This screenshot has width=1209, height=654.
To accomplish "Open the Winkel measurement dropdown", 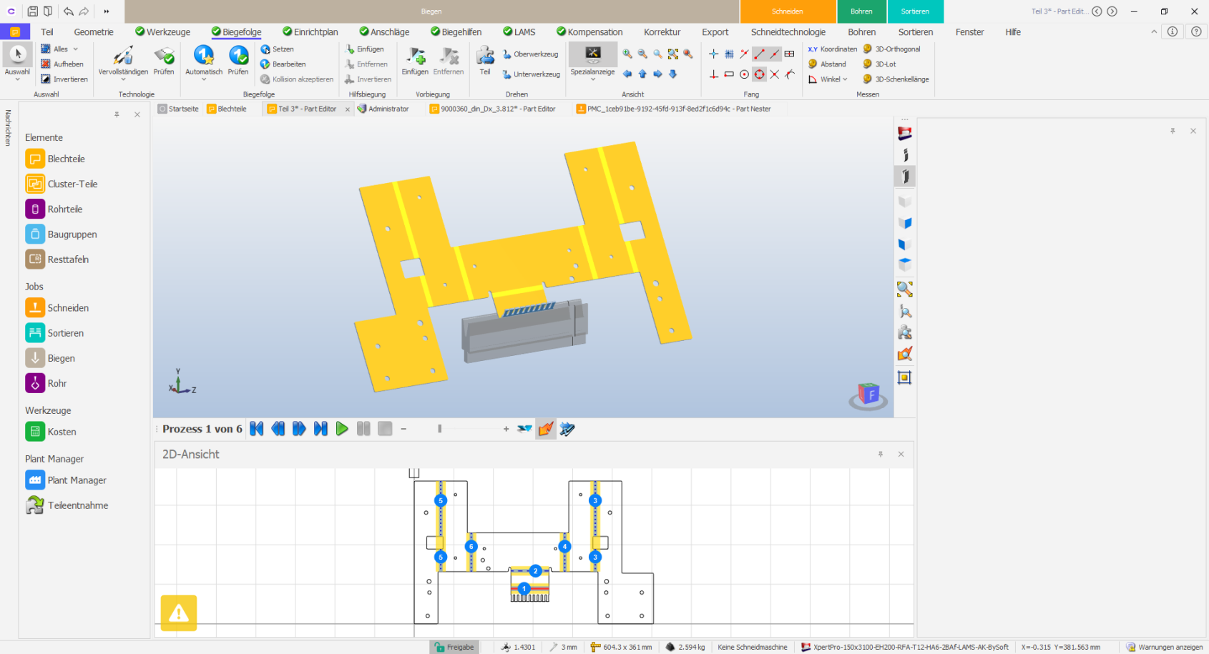I will (x=845, y=79).
